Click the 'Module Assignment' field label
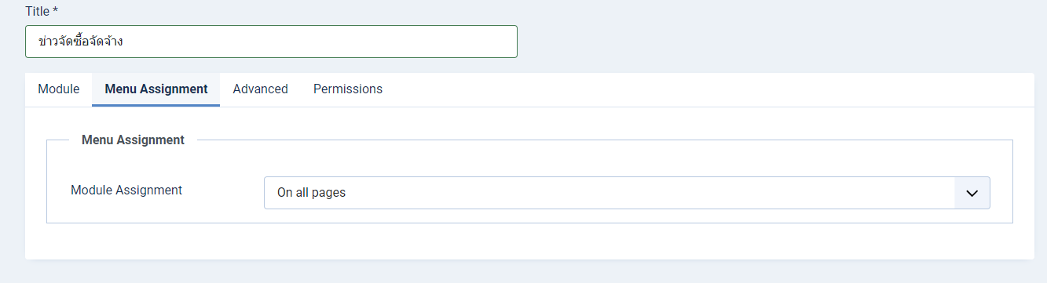The height and width of the screenshot is (283, 1047). pos(126,190)
